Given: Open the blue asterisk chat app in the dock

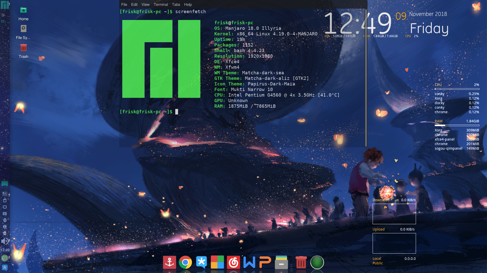Looking at the screenshot, I should point(201,262).
